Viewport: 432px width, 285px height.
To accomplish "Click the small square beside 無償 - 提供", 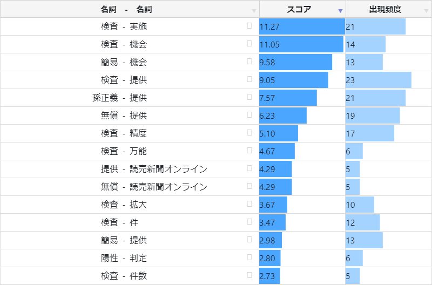I will (x=249, y=115).
